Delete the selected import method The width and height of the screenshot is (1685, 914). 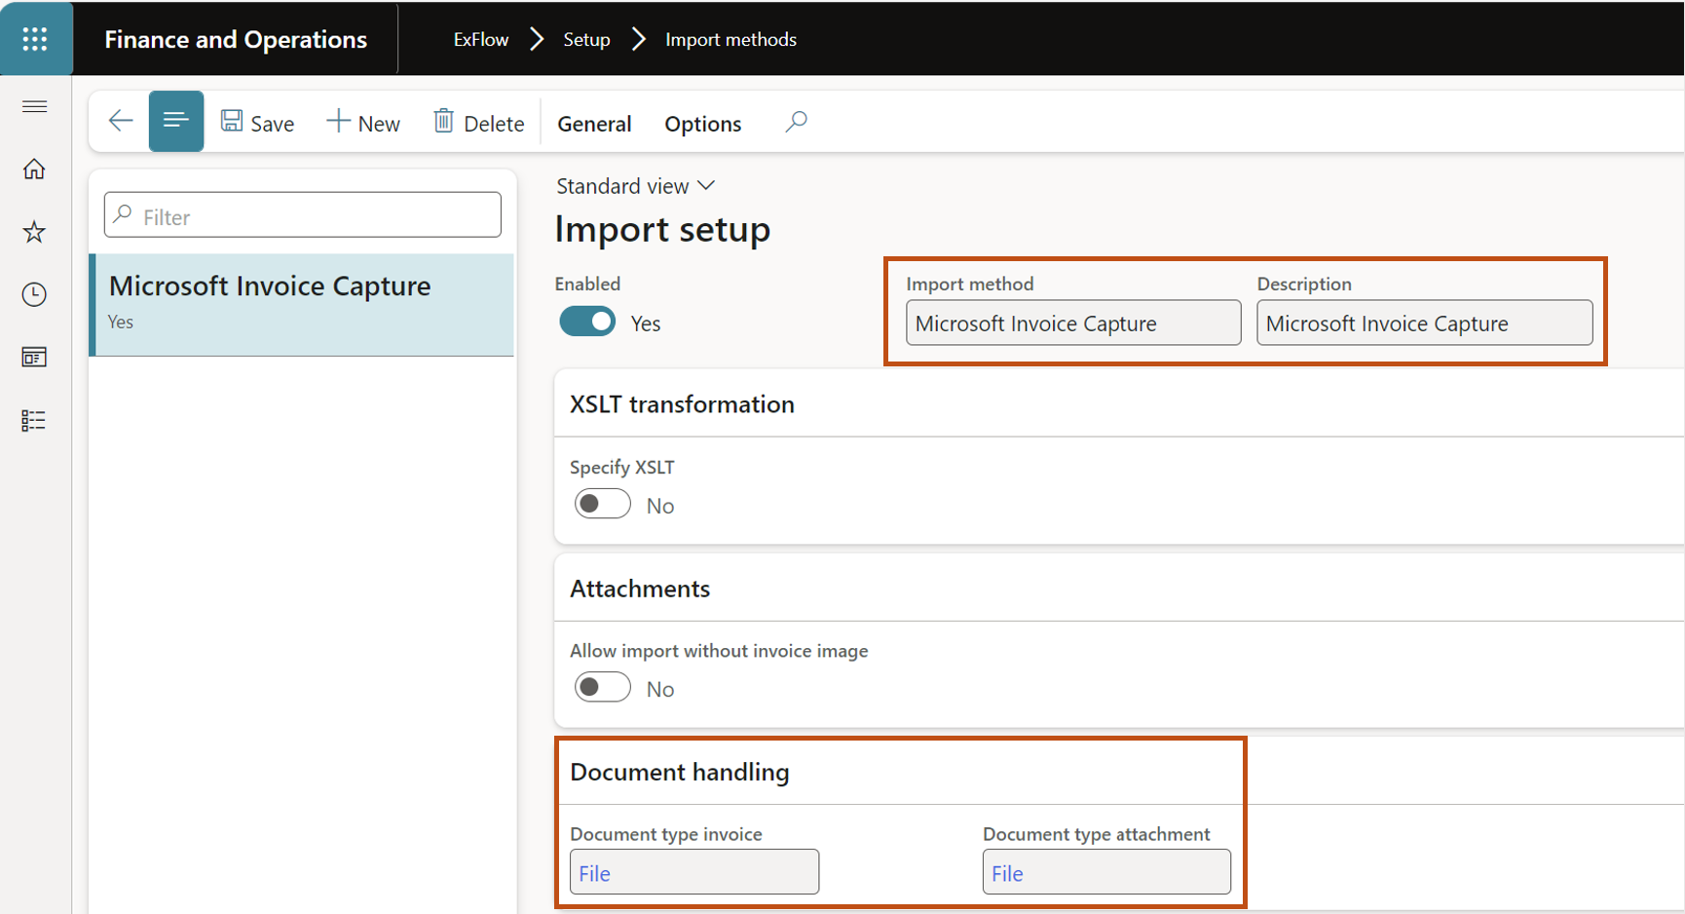[x=479, y=123]
